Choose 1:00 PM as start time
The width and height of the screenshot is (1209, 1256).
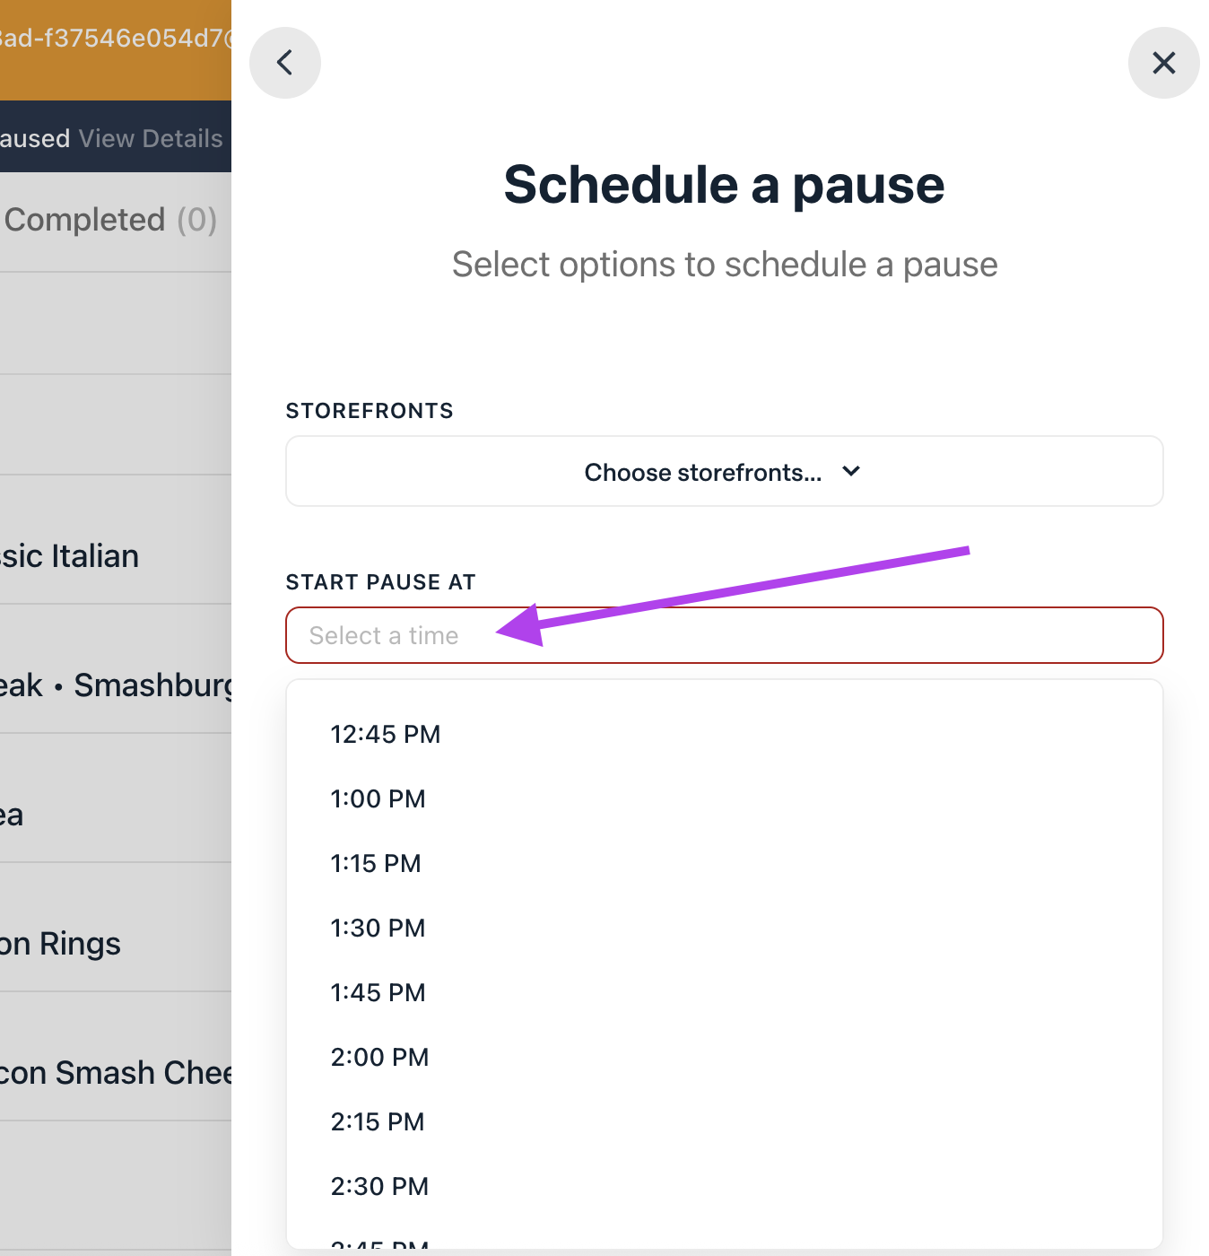coord(378,799)
